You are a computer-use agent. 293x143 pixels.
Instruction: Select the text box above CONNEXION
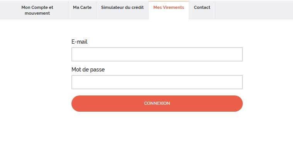point(157,82)
